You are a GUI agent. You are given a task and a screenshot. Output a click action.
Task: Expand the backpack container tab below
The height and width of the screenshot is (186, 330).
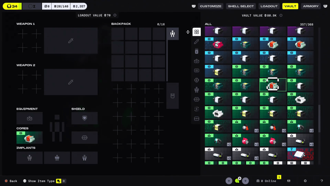[x=172, y=96]
